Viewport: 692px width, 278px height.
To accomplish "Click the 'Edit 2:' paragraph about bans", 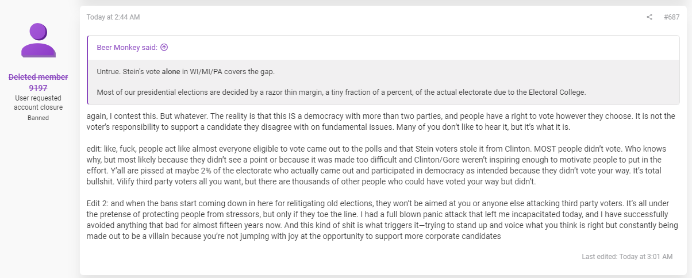I will click(382, 218).
